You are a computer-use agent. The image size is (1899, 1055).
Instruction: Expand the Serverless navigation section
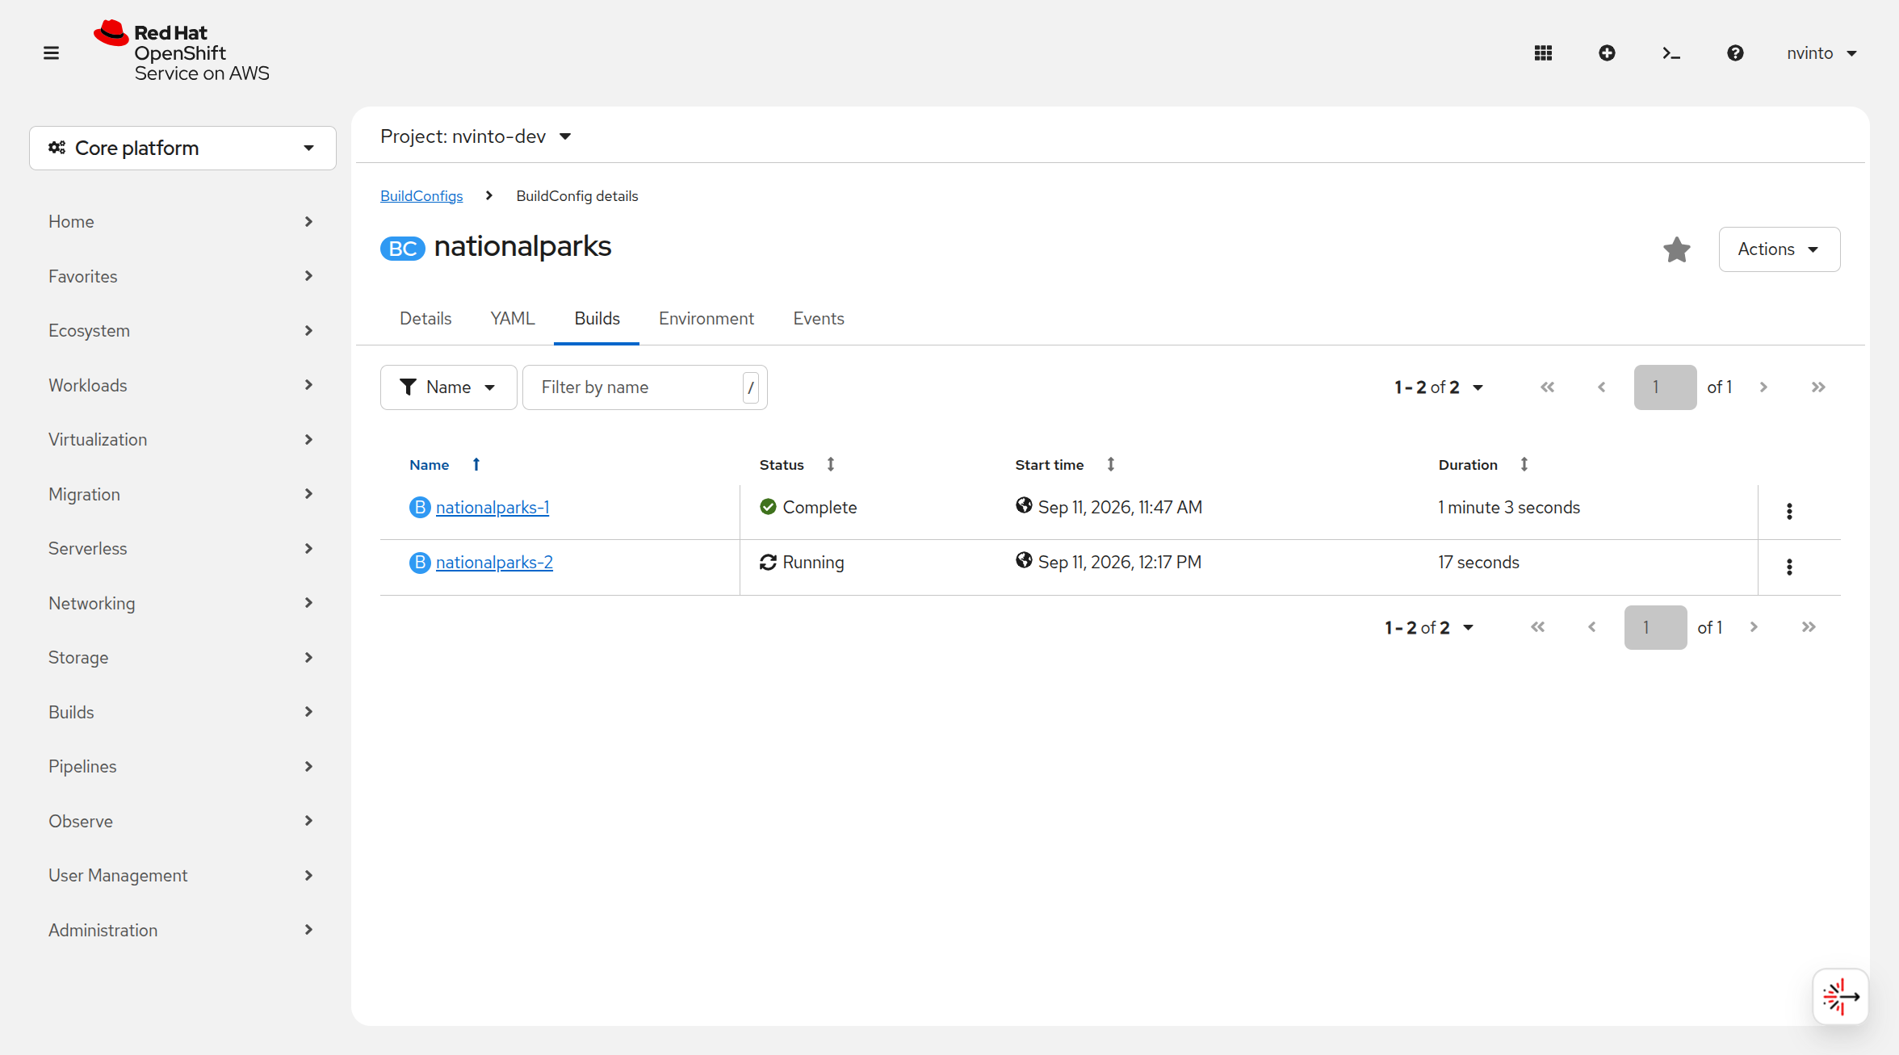pyautogui.click(x=181, y=549)
